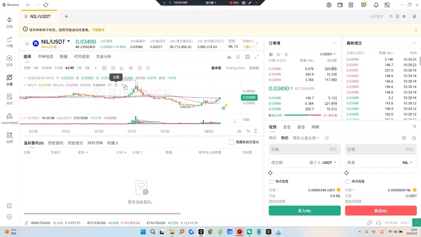Open the orders document icon
This screenshot has width=421, height=237.
pos(351,5)
